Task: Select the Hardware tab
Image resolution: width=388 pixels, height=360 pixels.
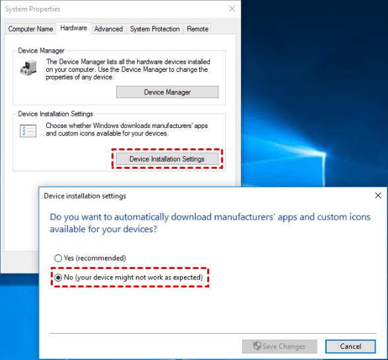Action: click(73, 28)
